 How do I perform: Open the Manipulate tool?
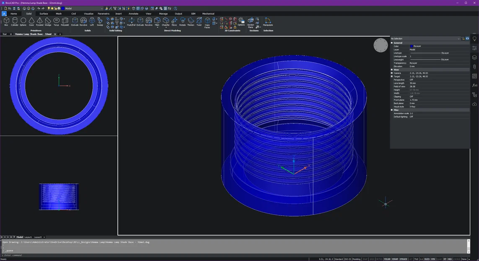coord(268,21)
